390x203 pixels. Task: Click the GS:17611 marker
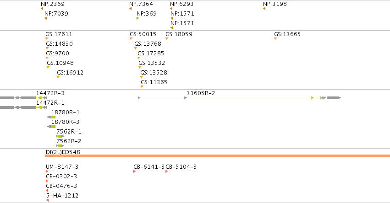pos(47,39)
